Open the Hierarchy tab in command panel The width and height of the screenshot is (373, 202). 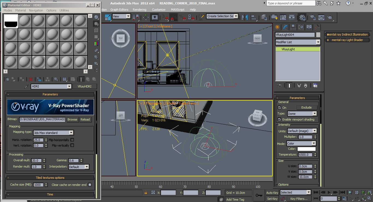point(293,27)
